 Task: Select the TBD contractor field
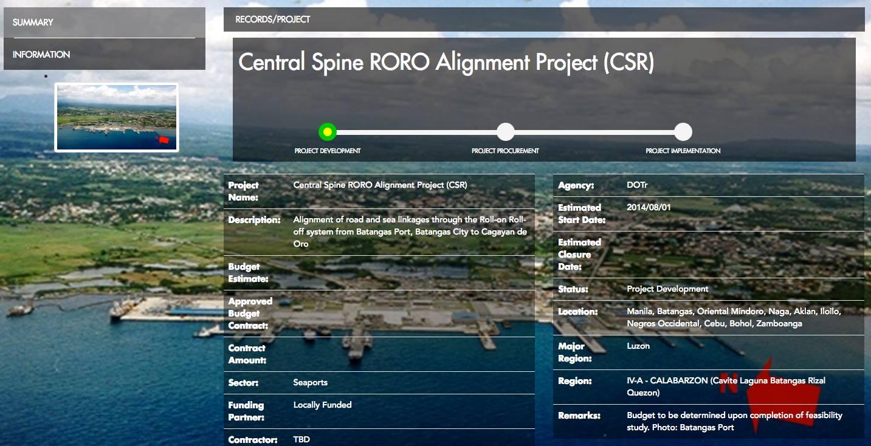click(301, 439)
